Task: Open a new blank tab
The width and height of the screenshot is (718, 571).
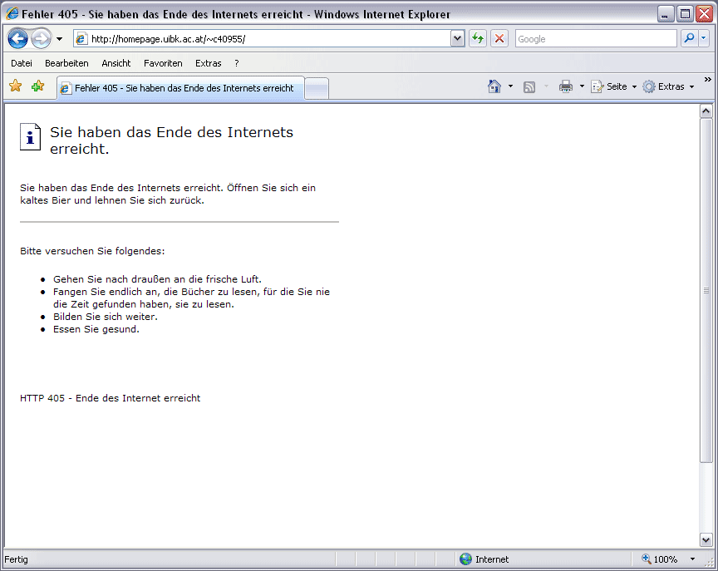Action: tap(317, 88)
